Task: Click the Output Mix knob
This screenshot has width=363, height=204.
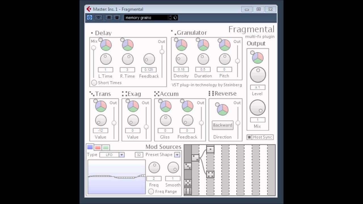Action: click(258, 107)
